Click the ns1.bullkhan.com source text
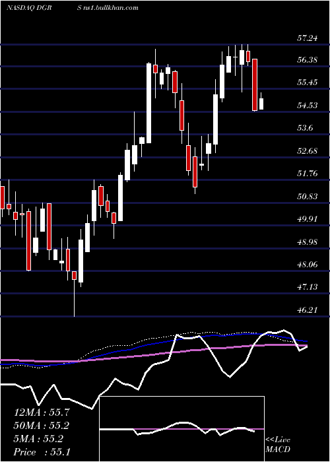Image resolution: width=330 pixels, height=462 pixels. click(x=111, y=8)
